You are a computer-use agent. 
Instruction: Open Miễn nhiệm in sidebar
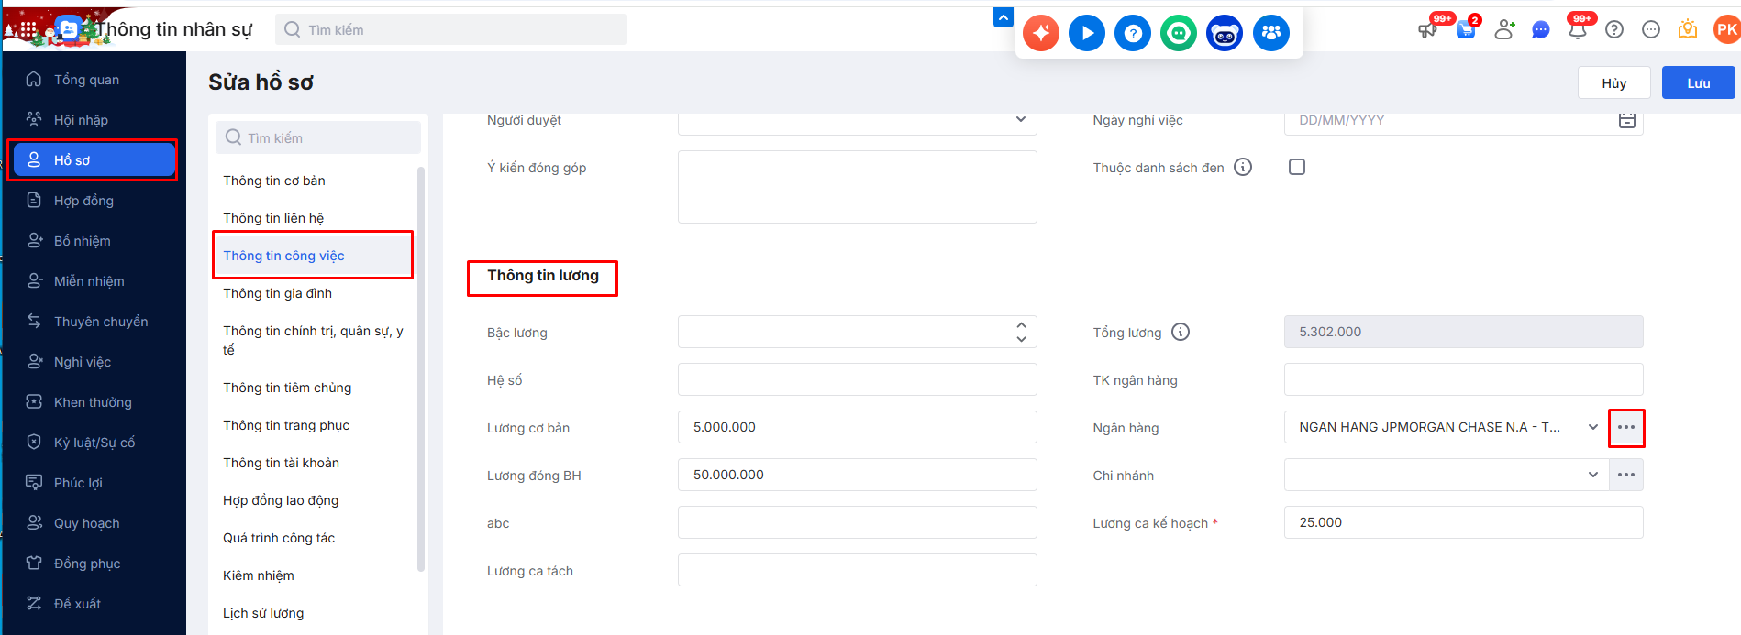96,281
